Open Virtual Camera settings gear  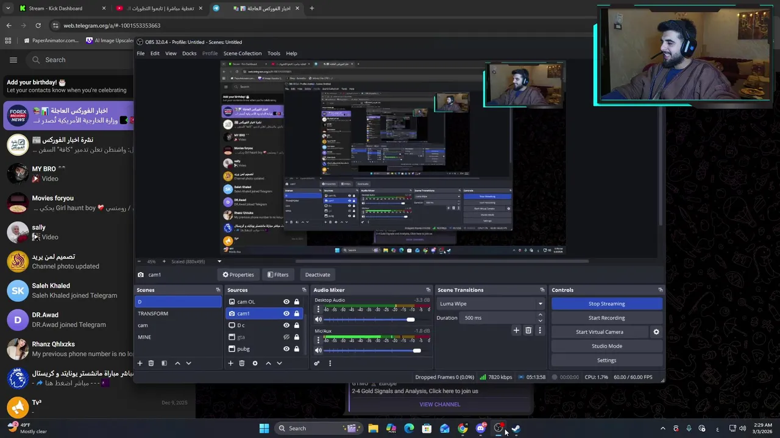tap(656, 332)
